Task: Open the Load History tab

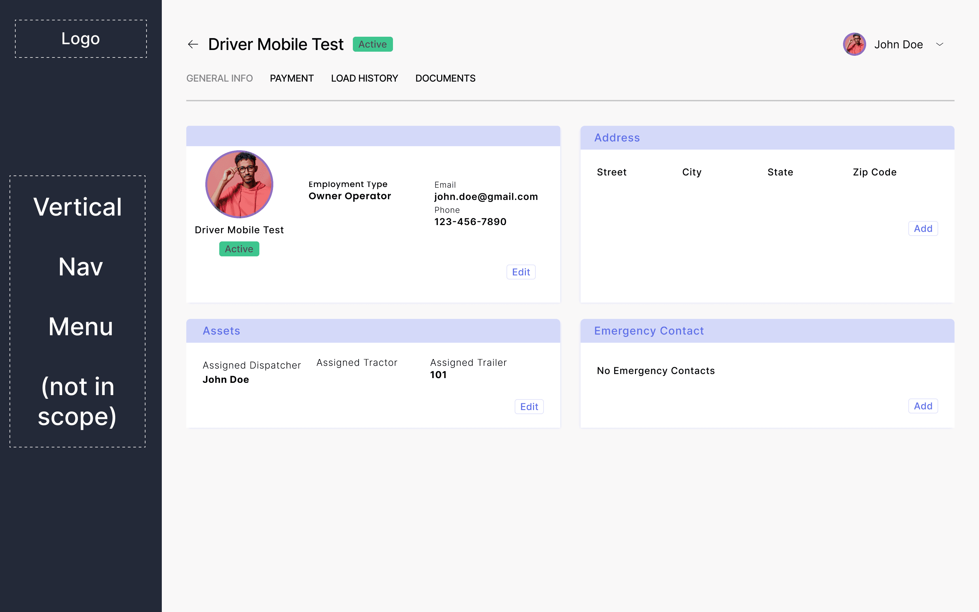Action: tap(364, 78)
